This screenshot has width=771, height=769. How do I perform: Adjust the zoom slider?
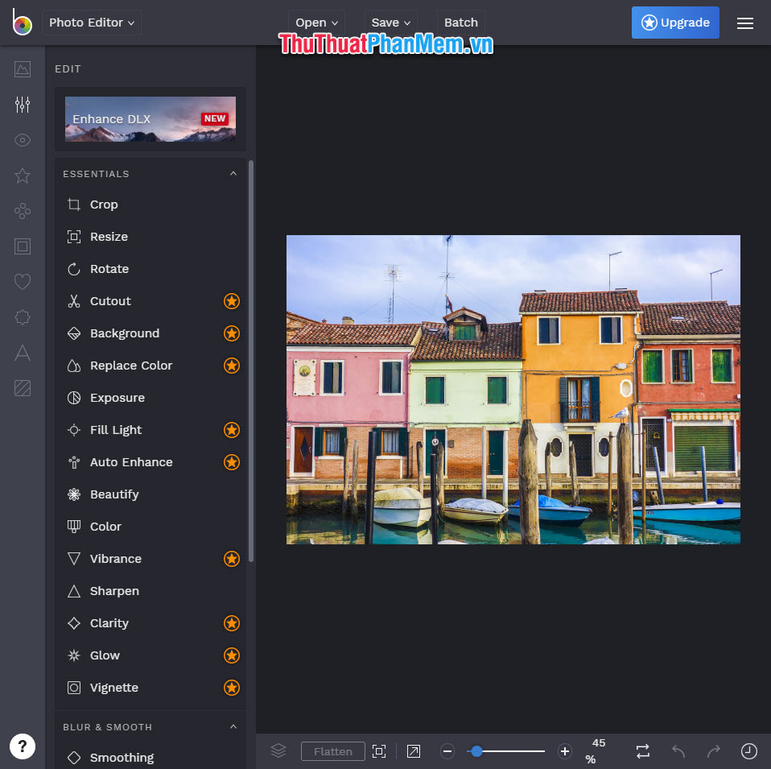(x=505, y=750)
